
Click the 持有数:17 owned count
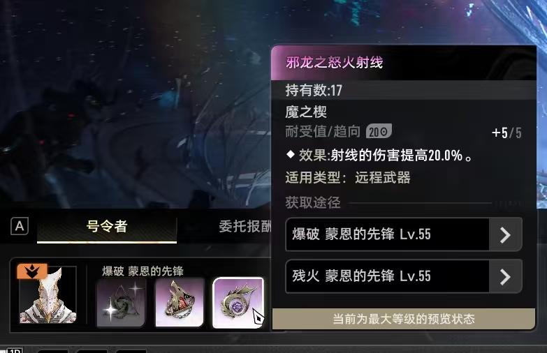click(314, 90)
